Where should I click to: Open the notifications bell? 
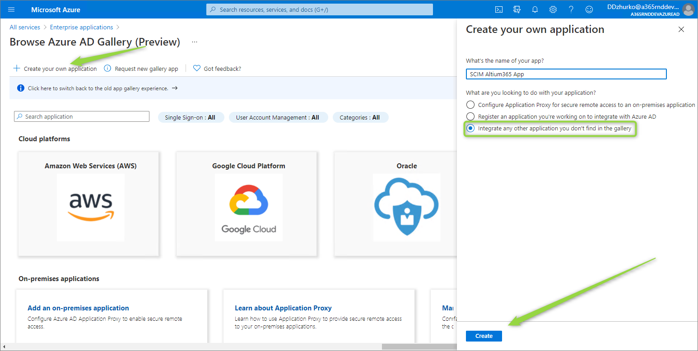coord(535,9)
